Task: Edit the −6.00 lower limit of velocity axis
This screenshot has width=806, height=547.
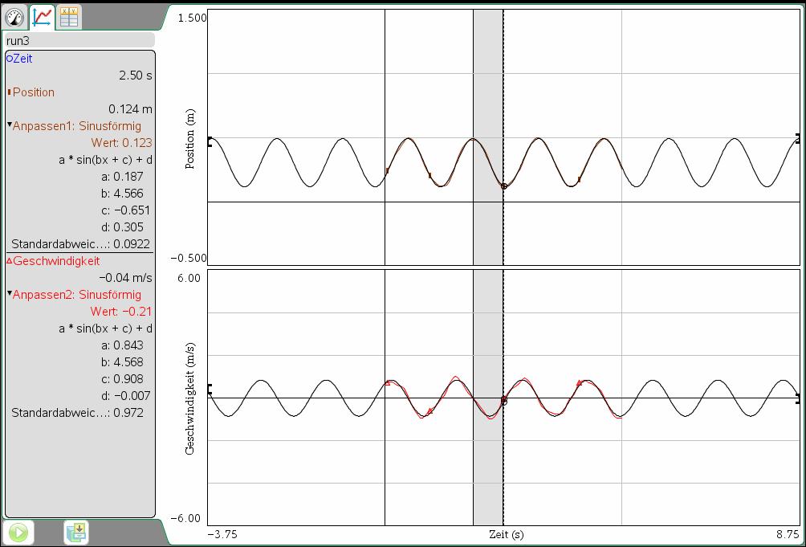Action: pos(189,519)
